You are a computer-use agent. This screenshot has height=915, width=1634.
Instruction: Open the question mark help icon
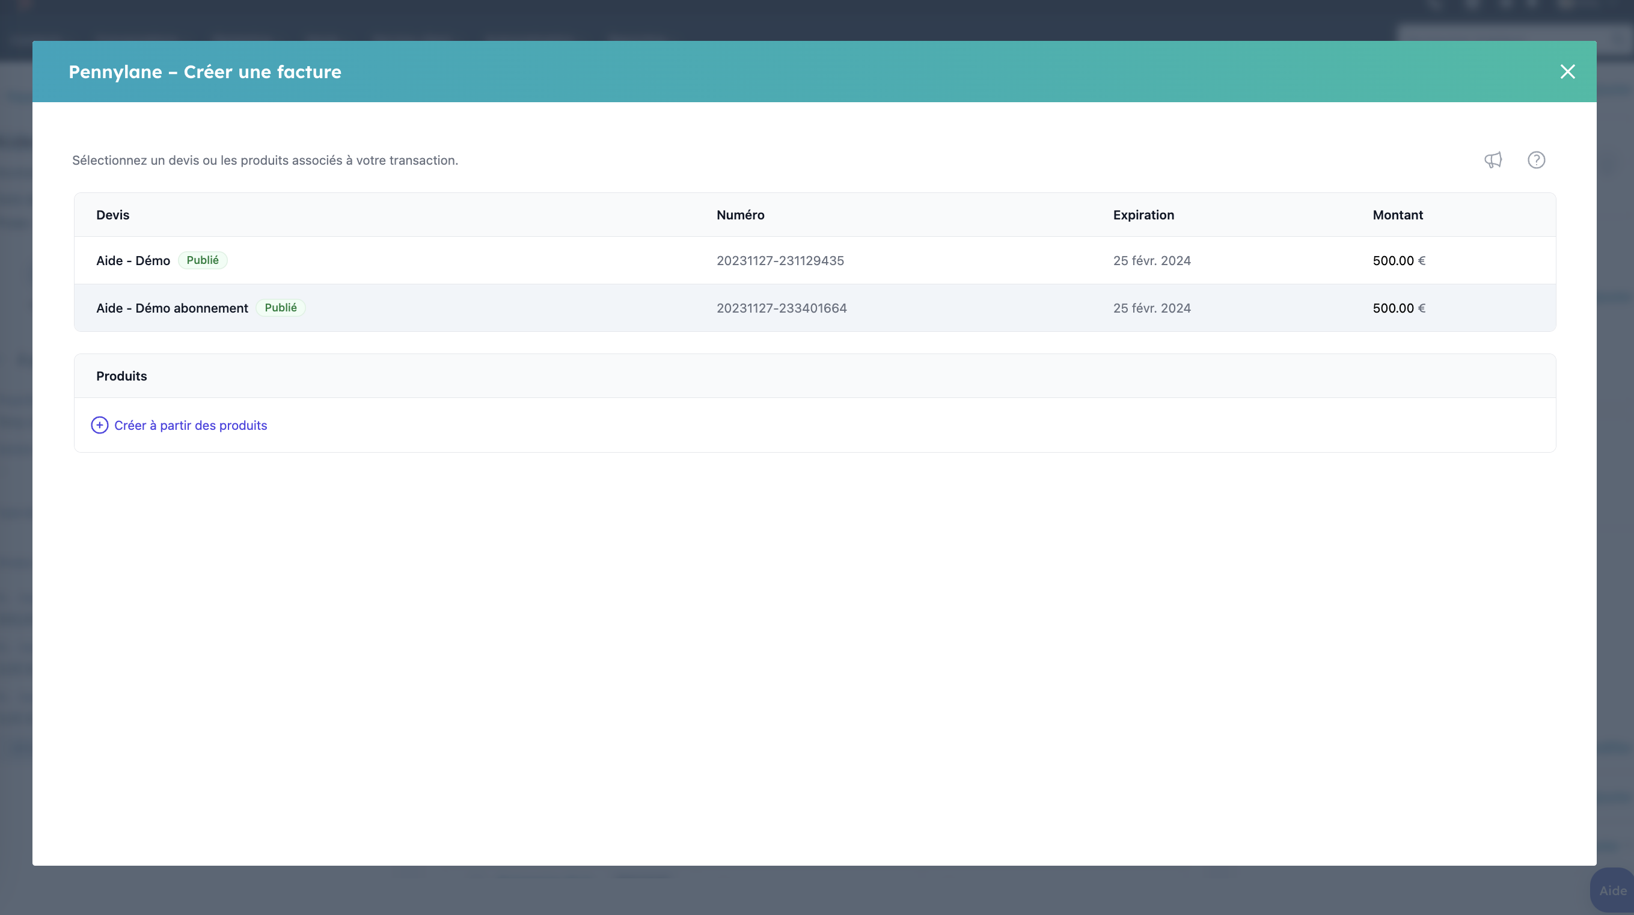pyautogui.click(x=1537, y=160)
